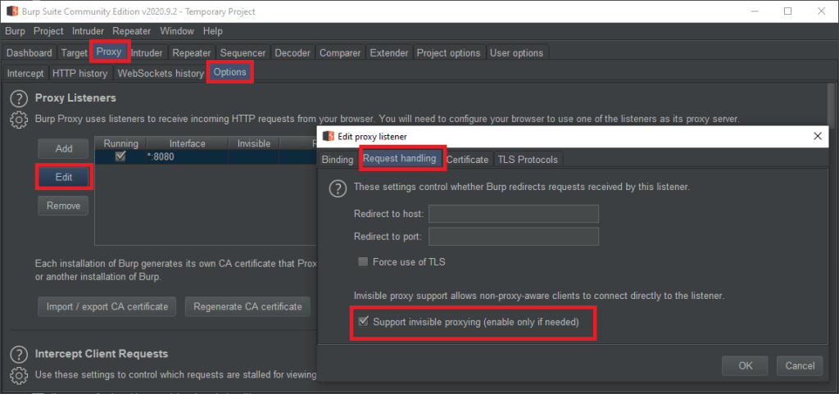
Task: Click the help icon in Edit proxy listener dialog
Action: click(x=337, y=188)
